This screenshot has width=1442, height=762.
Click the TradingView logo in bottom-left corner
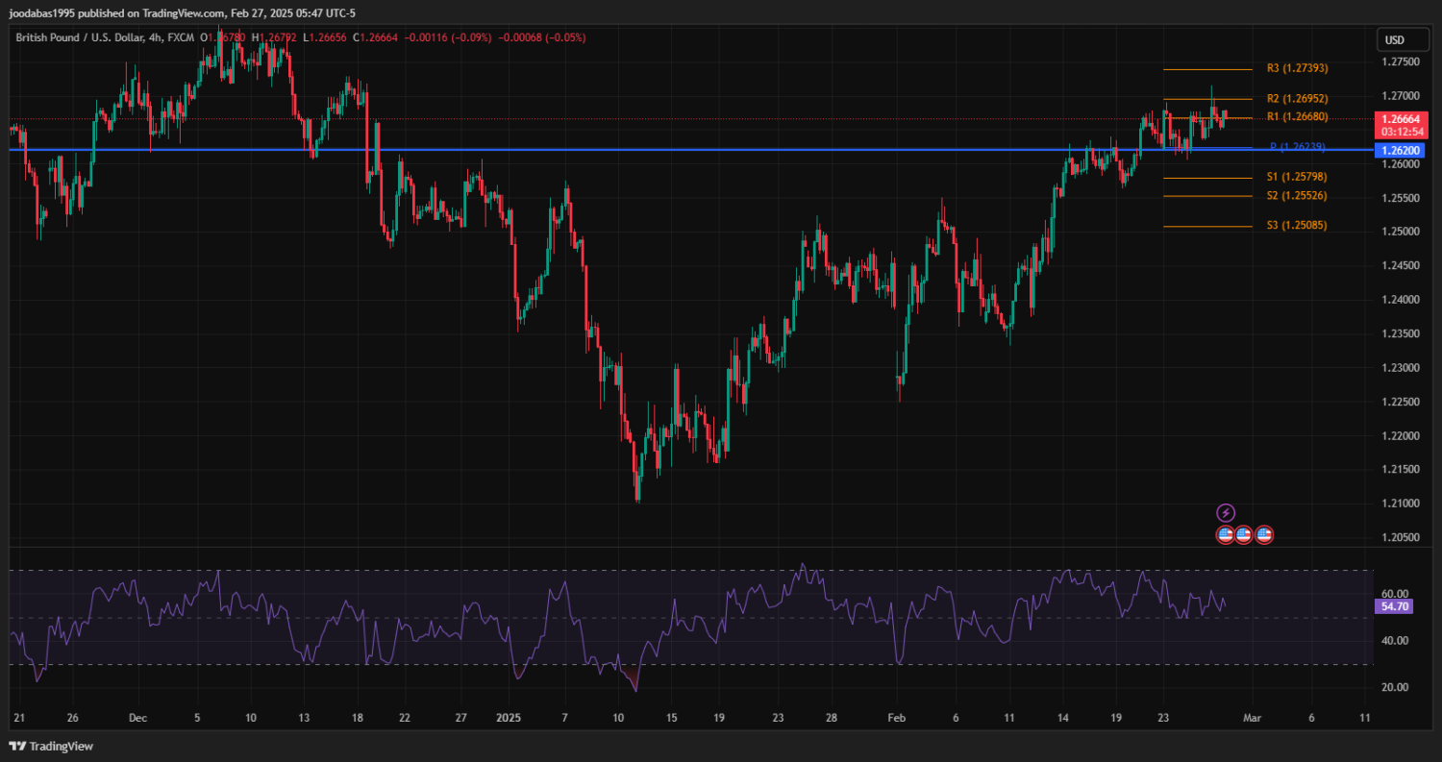[x=51, y=746]
